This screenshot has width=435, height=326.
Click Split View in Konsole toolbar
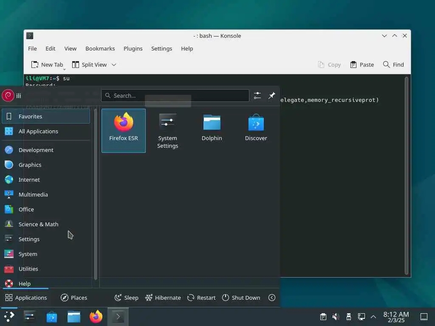(x=89, y=65)
